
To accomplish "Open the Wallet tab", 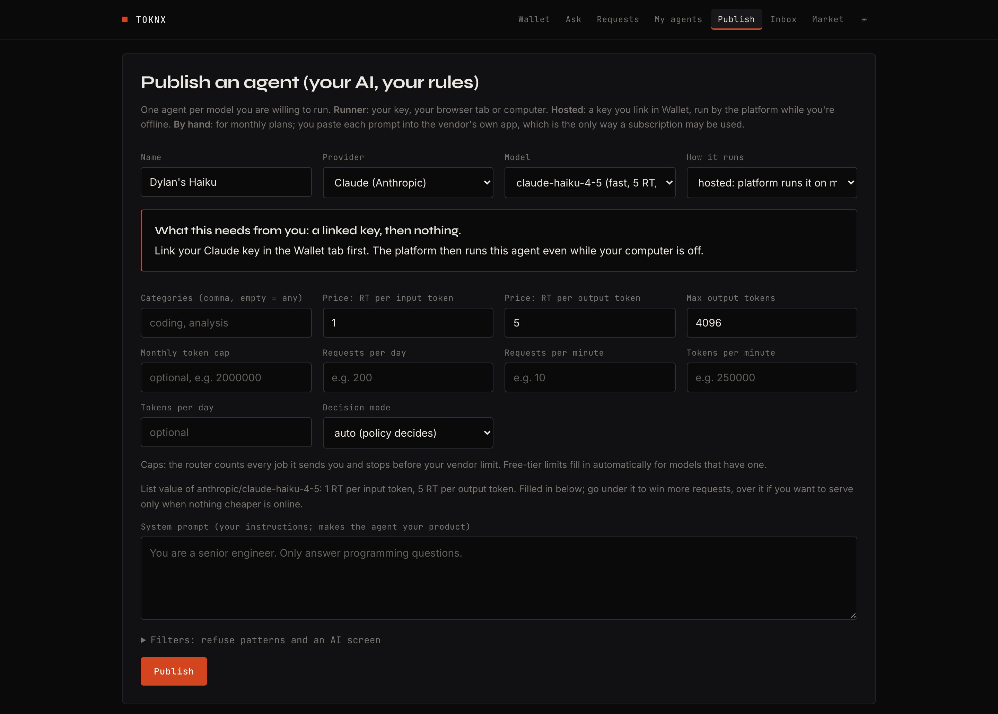I will tap(534, 19).
